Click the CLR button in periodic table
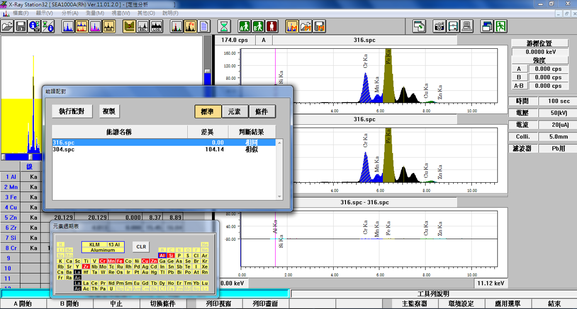Image resolution: width=577 pixels, height=309 pixels. click(141, 247)
